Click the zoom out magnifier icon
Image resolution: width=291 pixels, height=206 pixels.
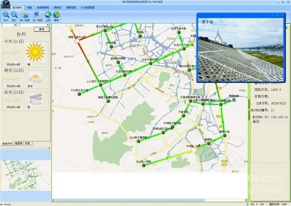point(14,15)
